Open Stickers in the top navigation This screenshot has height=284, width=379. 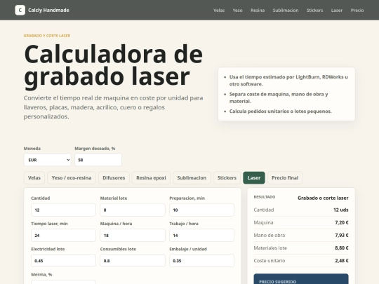(x=314, y=11)
